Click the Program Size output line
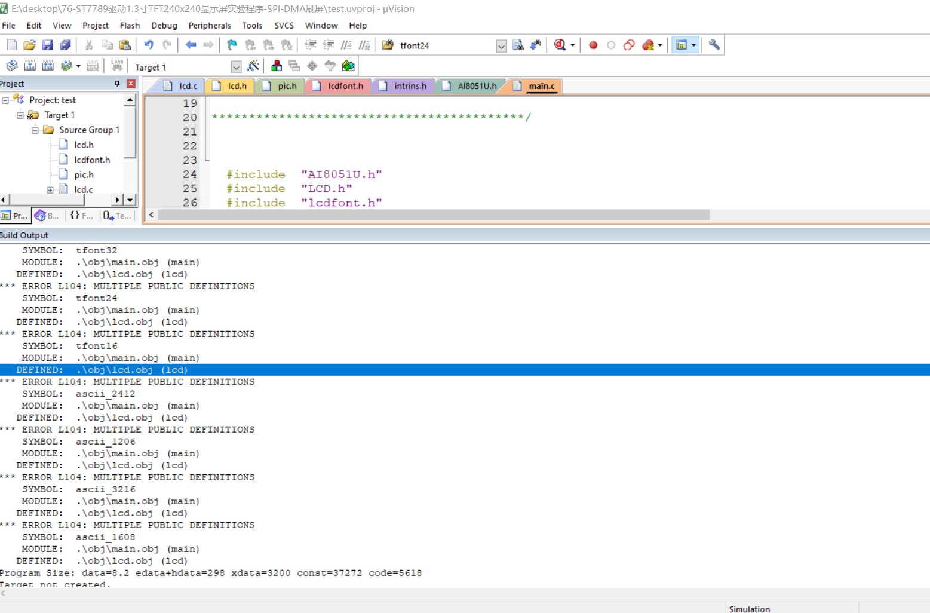 [x=211, y=573]
